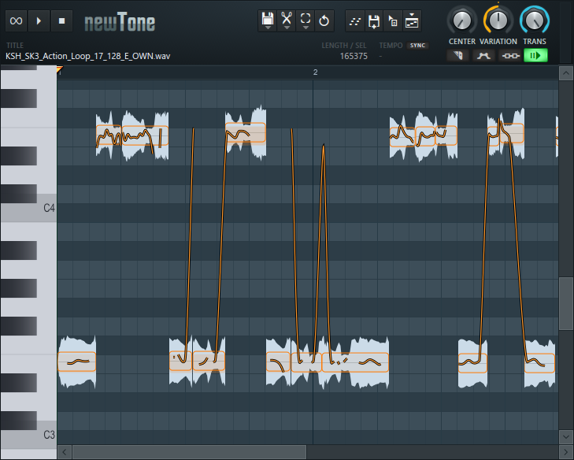Click the send to piano roll icon
This screenshot has height=460, width=574.
412,20
